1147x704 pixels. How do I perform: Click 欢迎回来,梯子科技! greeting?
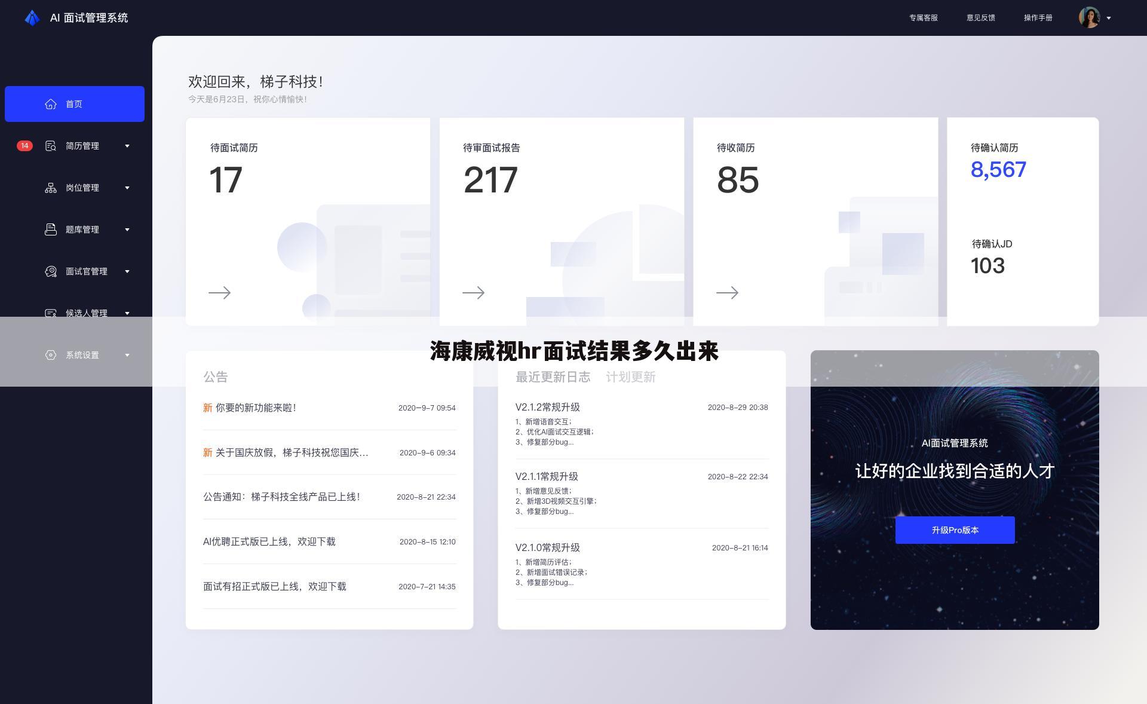[256, 82]
